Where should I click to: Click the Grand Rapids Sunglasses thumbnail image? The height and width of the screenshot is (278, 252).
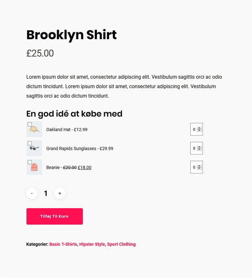[34, 148]
